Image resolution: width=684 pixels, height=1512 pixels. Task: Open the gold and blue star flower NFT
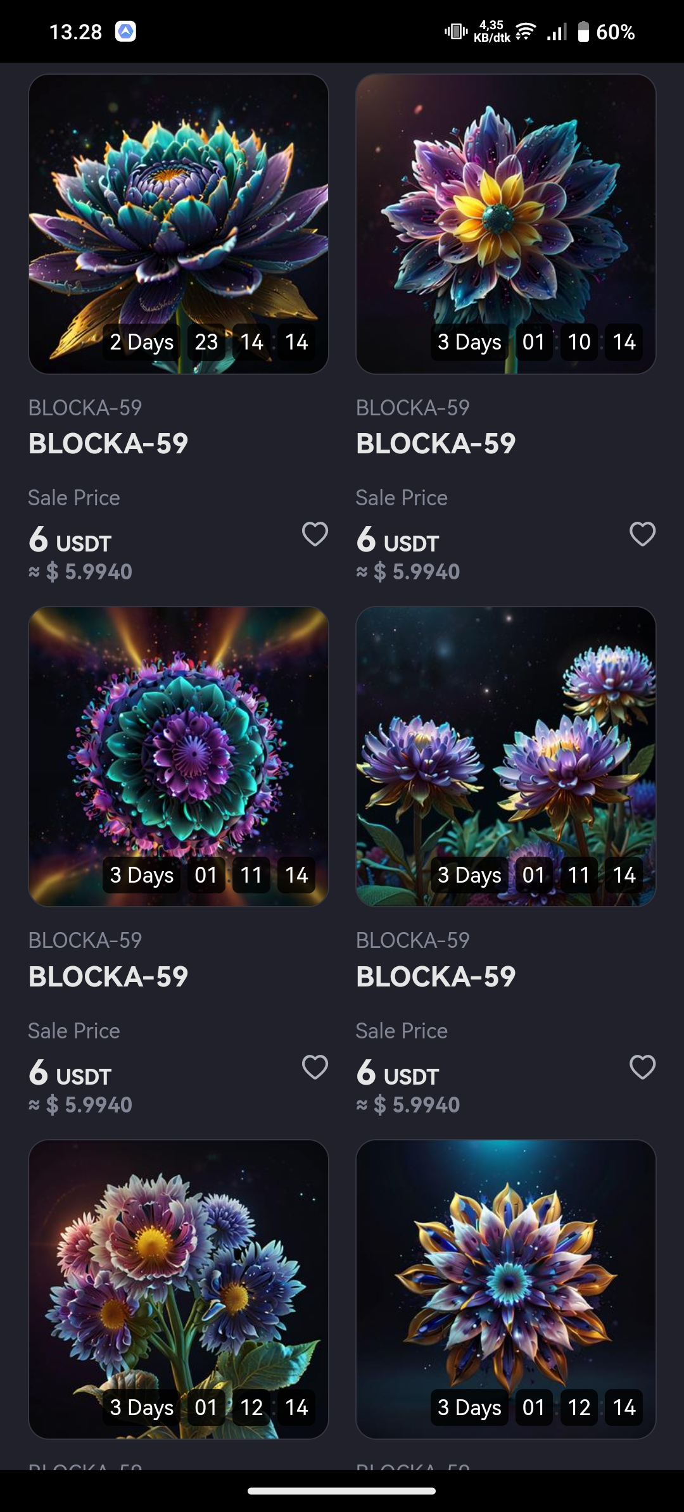pos(505,1273)
